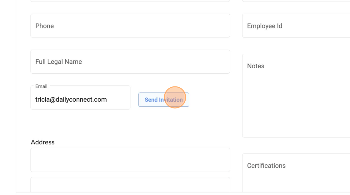Screen dimensions: 350x195
Task: Click the Notes placeholder label
Action: 256,66
